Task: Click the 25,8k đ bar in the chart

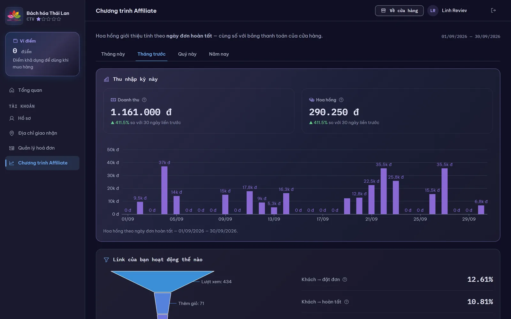Action: (x=396, y=197)
